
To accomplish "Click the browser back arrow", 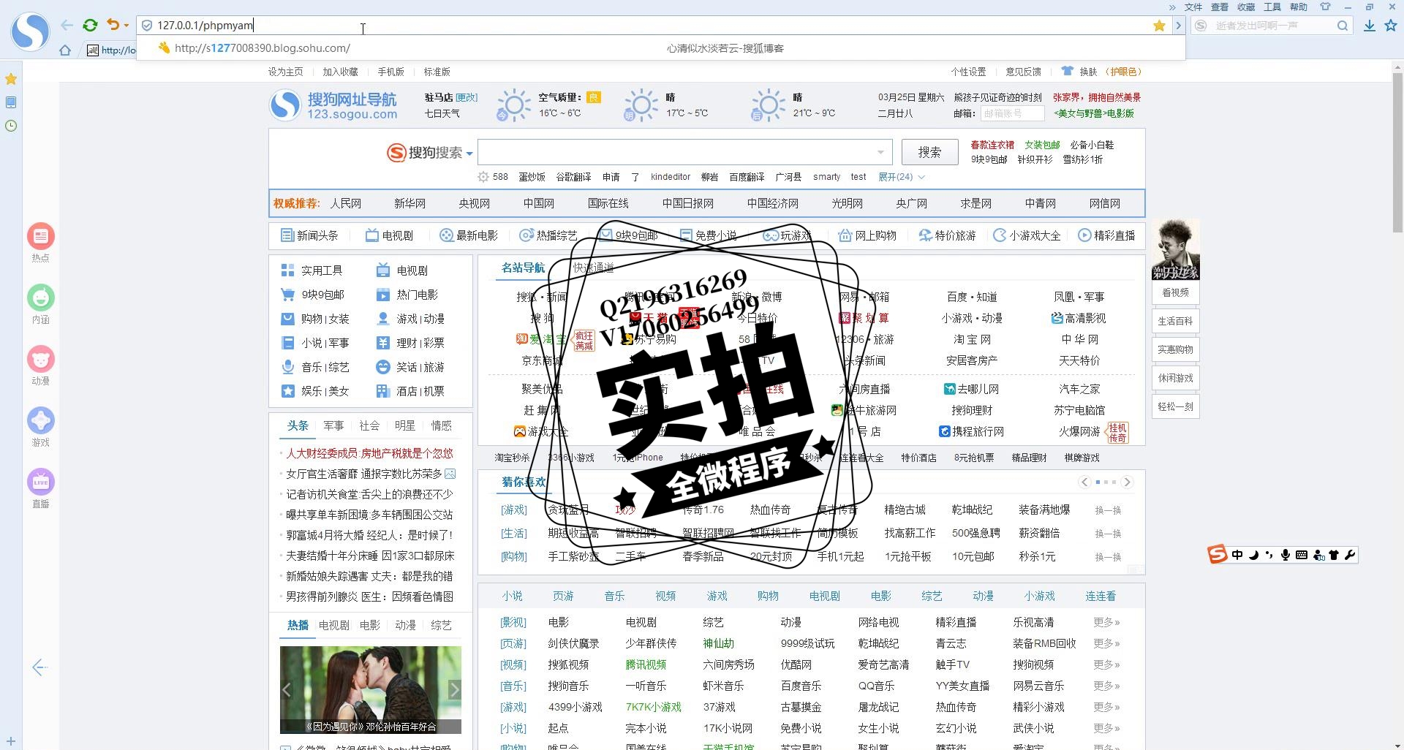I will 67,26.
